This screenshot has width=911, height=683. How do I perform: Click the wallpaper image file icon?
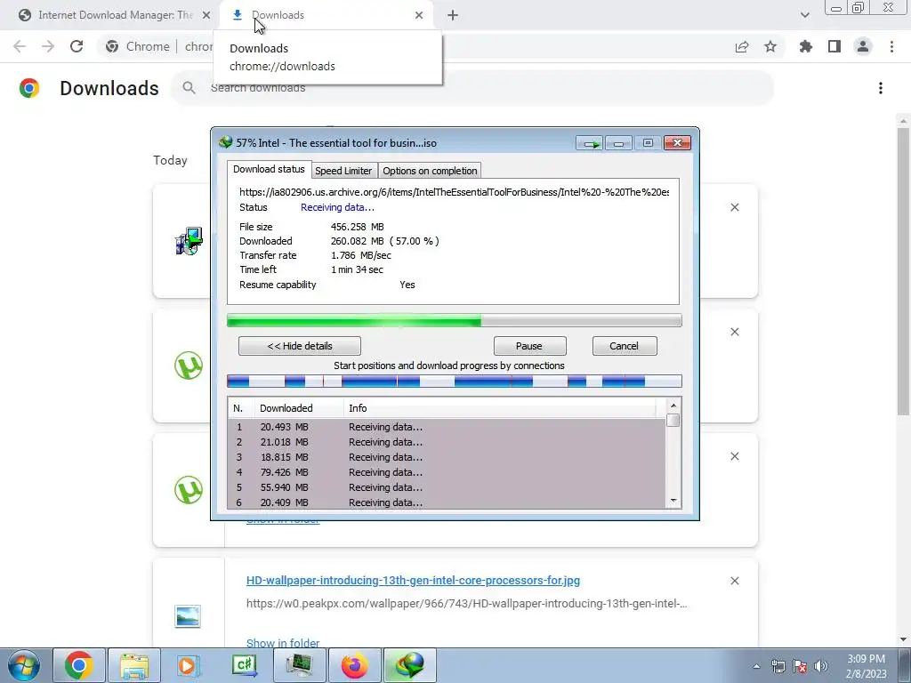pos(188,616)
